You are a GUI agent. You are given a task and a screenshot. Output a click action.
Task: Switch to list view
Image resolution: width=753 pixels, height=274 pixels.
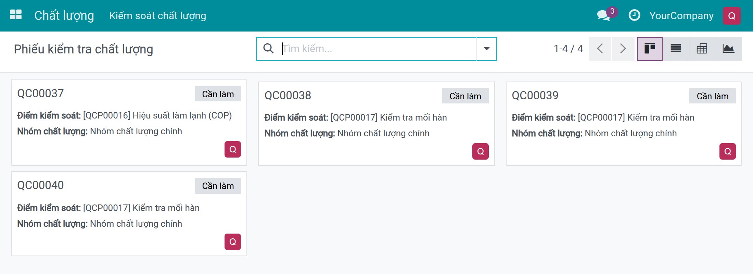(x=676, y=49)
